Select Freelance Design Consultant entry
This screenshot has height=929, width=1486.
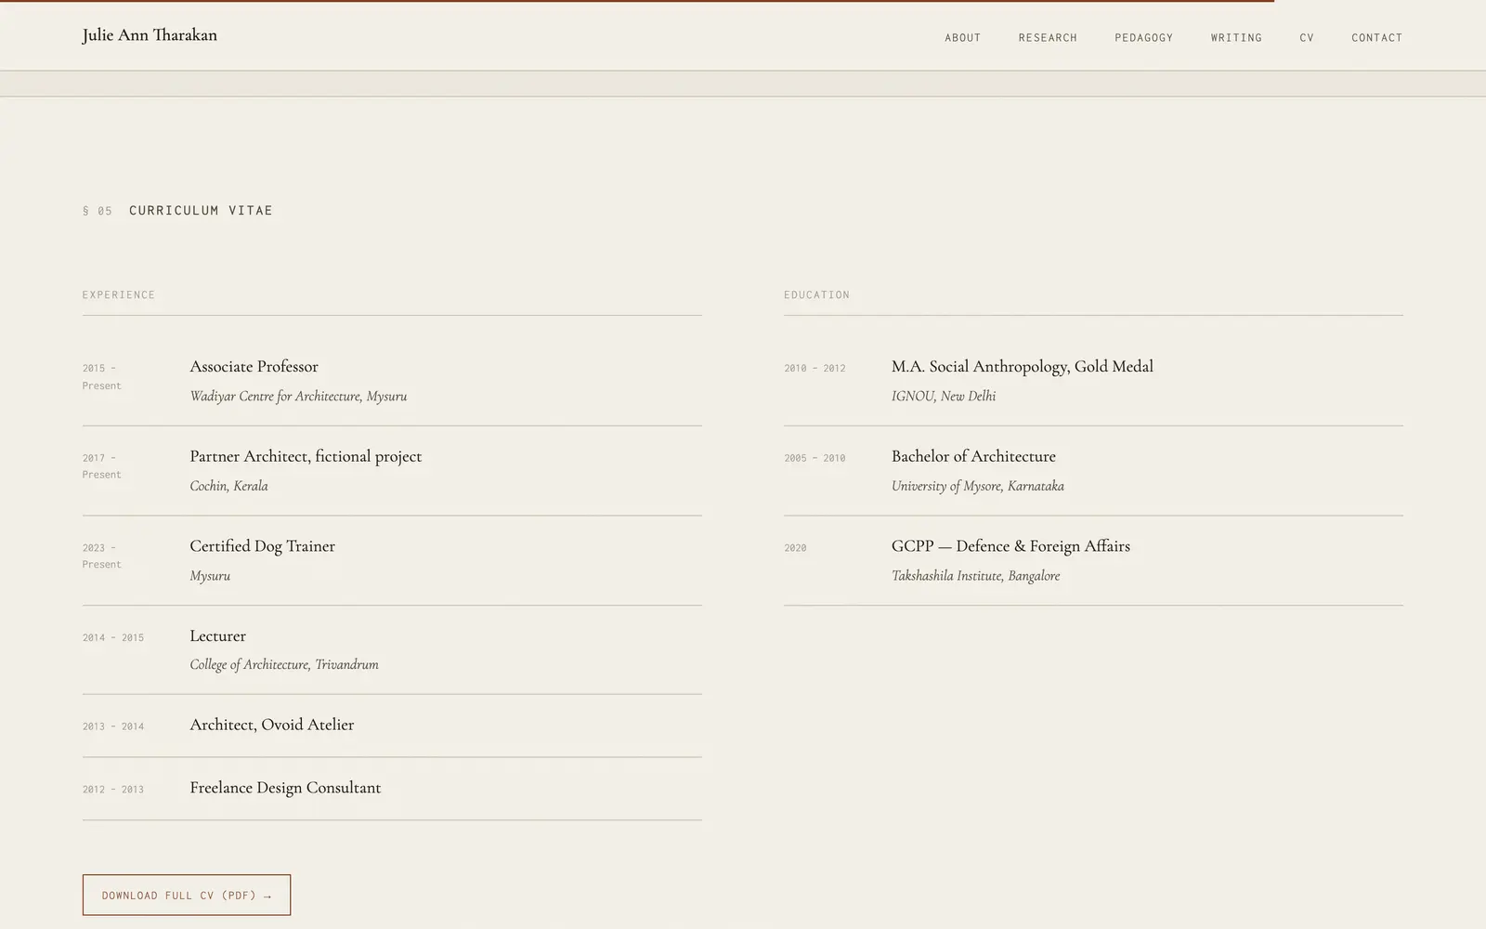[x=285, y=788]
